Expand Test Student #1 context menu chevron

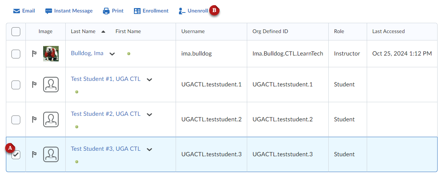coord(149,79)
